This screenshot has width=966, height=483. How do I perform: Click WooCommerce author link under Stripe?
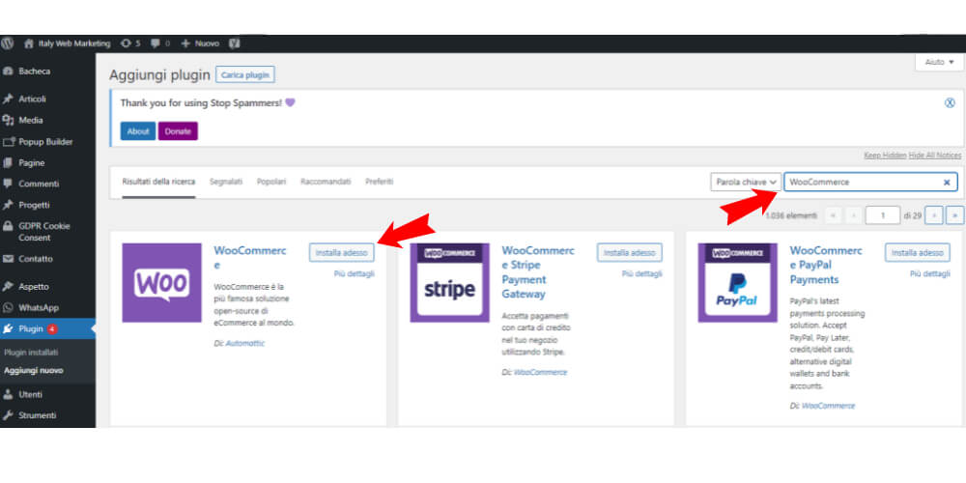click(540, 372)
